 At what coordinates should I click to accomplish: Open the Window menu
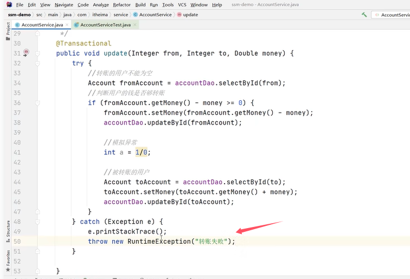[198, 5]
